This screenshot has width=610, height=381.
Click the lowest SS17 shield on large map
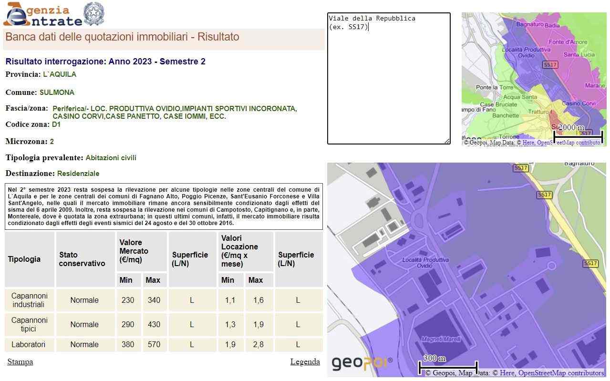tap(590, 264)
